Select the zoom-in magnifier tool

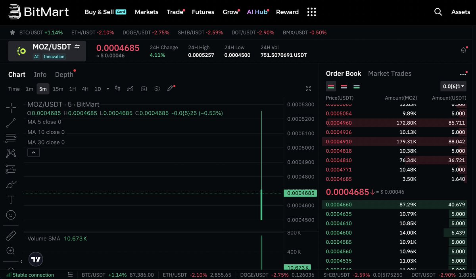coord(11,251)
